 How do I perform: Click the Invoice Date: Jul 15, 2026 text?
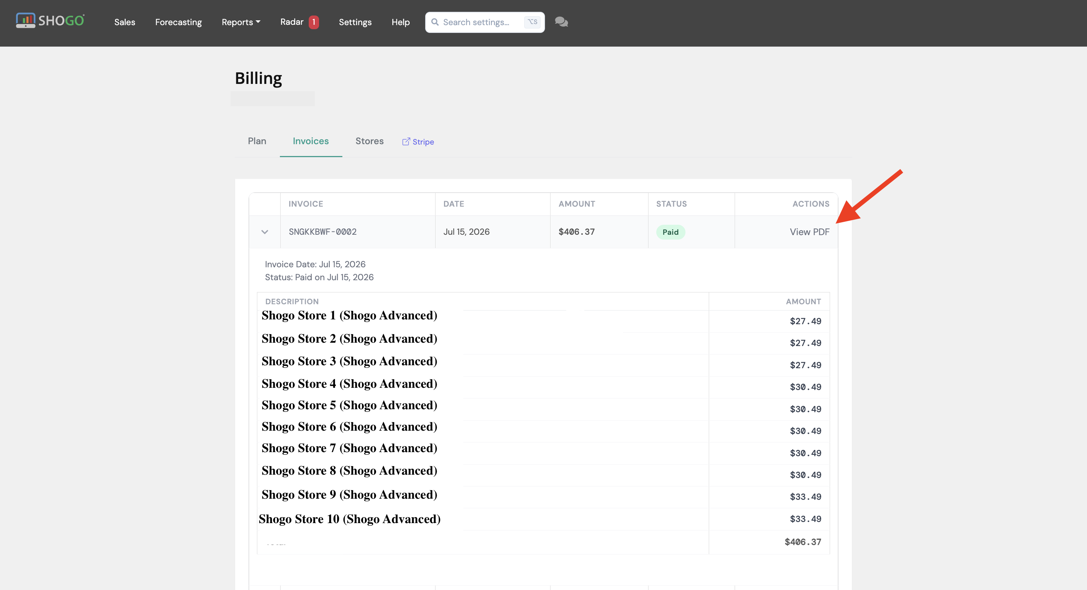[315, 264]
